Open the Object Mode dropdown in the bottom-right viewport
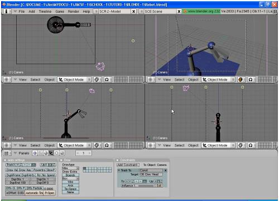Image resolution: width=279 pixels, height=201 pixels. click(x=218, y=145)
